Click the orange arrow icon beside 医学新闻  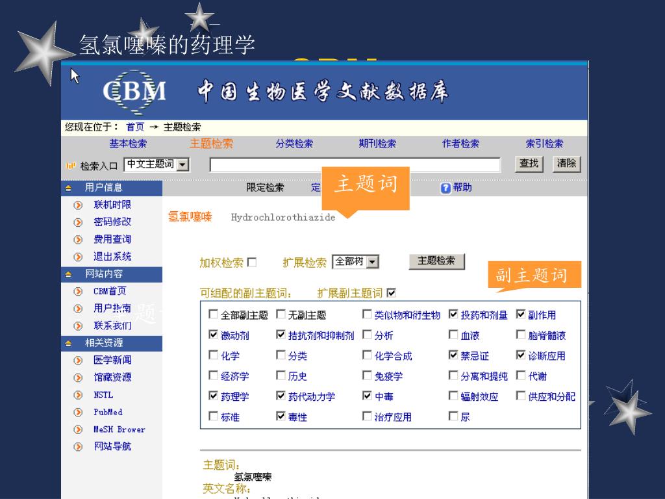click(x=78, y=361)
